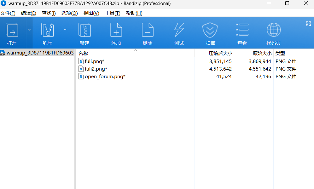Open the 文件 menu
Viewport: 314px width, 189px height.
[8, 13]
